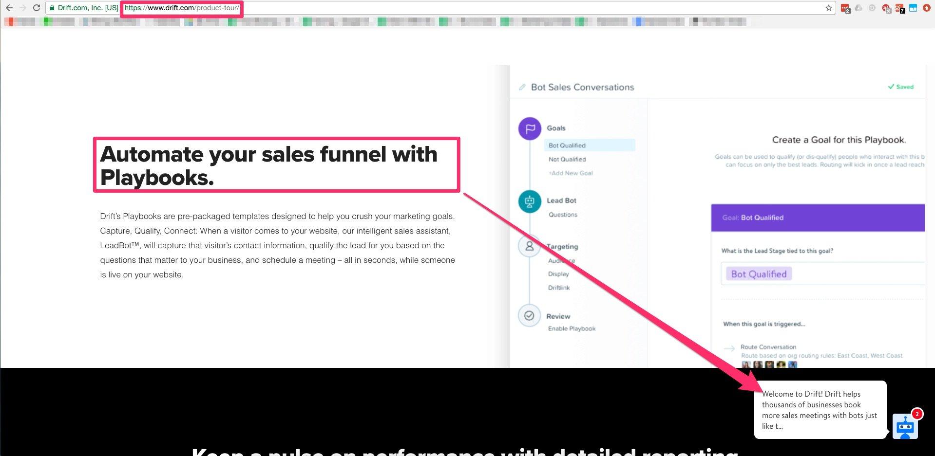Open the 'Welcome to Drift!' chat message bubble
The image size is (935, 456).
tap(820, 410)
